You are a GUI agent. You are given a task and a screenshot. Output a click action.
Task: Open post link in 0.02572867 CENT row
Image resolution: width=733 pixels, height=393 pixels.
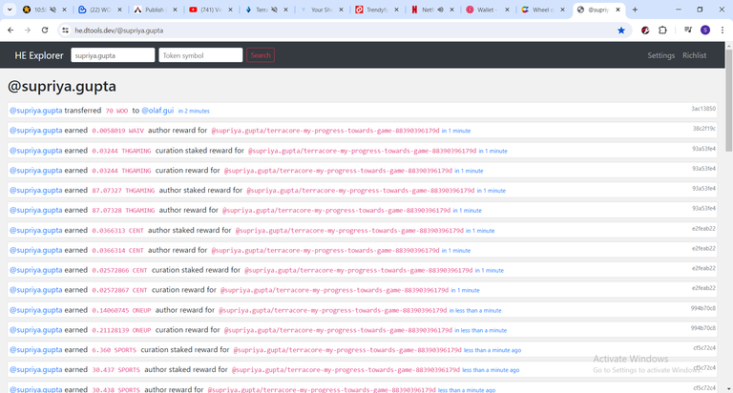click(x=334, y=290)
